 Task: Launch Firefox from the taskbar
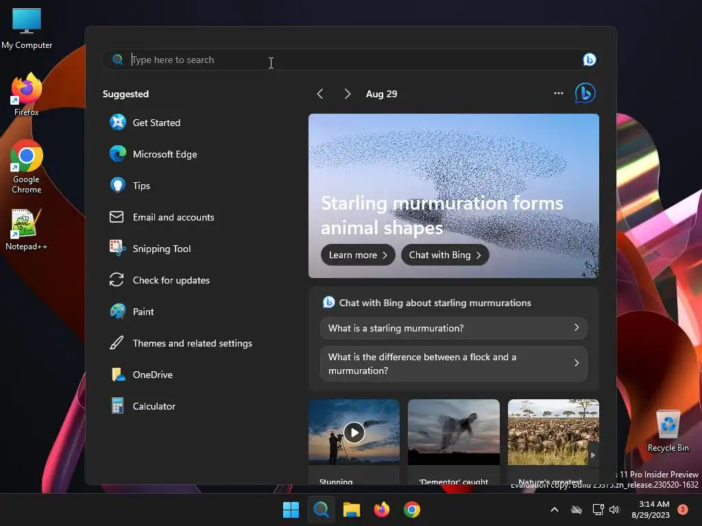pos(381,510)
